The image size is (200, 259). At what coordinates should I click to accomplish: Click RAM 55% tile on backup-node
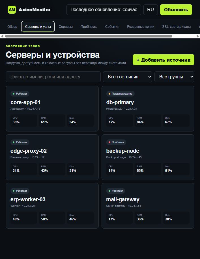(148, 169)
